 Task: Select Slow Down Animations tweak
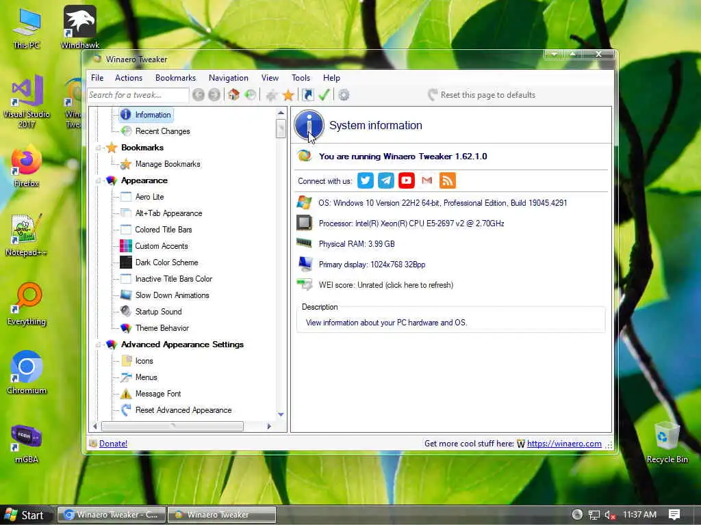click(x=172, y=295)
